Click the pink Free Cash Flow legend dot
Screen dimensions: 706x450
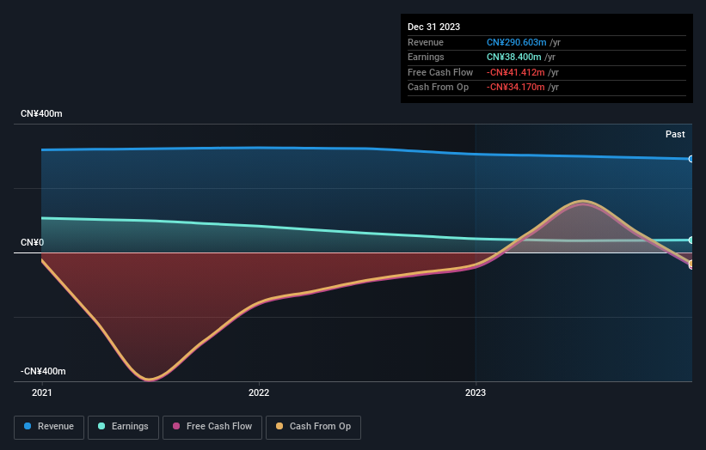[176, 426]
